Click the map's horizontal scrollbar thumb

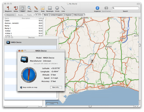[x=90, y=106]
